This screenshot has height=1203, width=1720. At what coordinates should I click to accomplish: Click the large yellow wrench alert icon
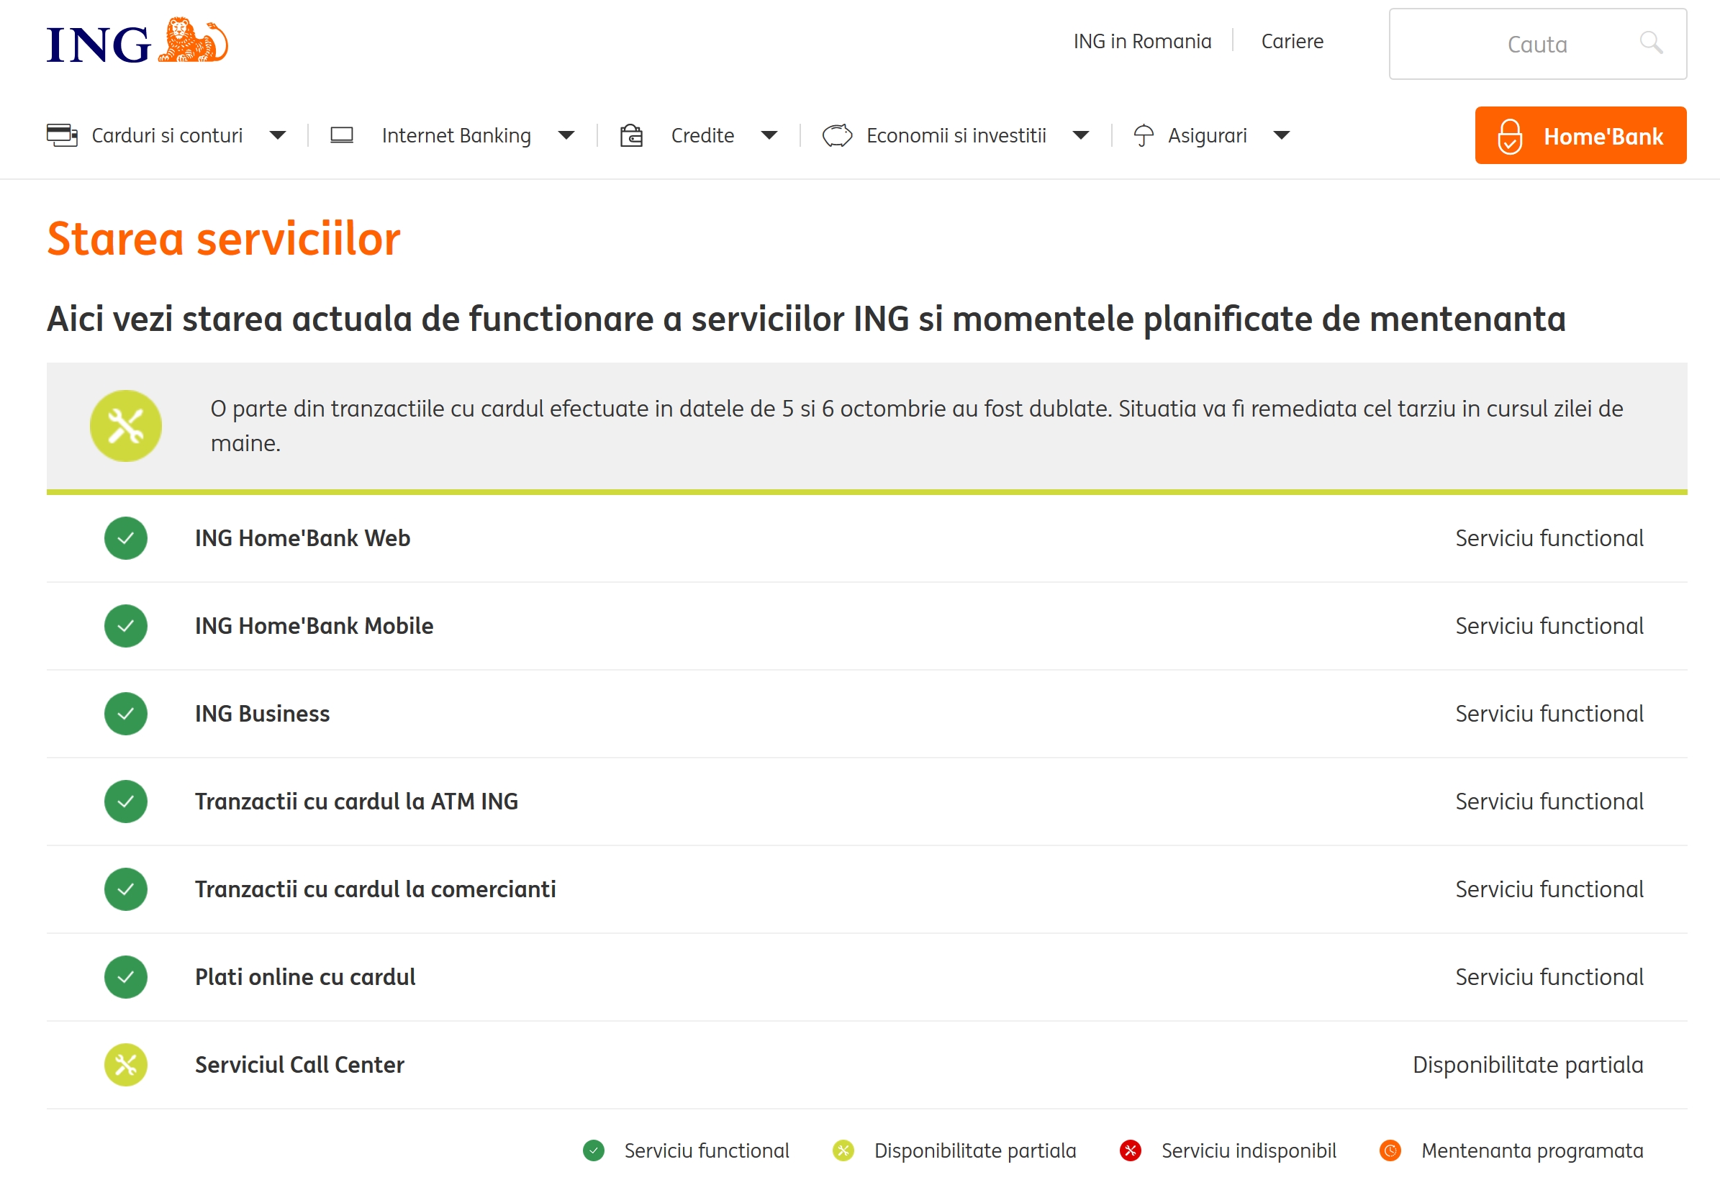pos(126,425)
